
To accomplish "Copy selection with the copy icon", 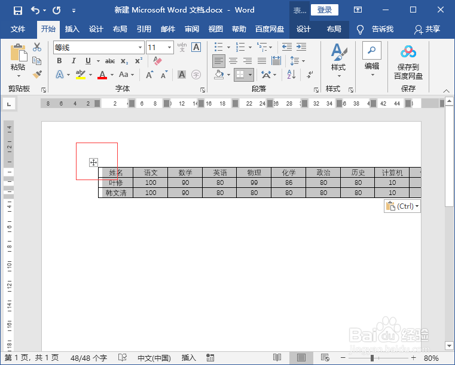I will point(37,60).
